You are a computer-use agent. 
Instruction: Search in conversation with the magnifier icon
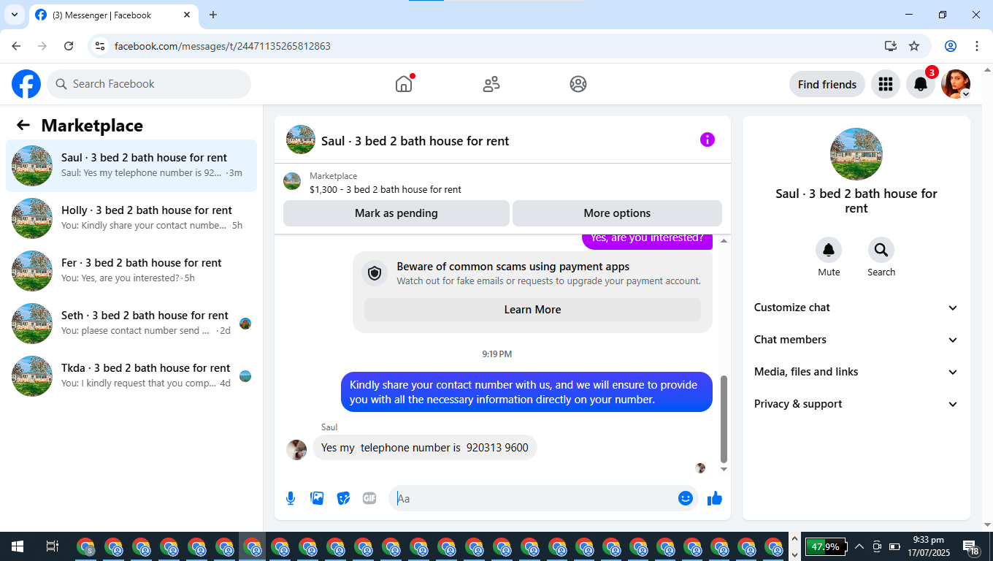click(x=881, y=250)
